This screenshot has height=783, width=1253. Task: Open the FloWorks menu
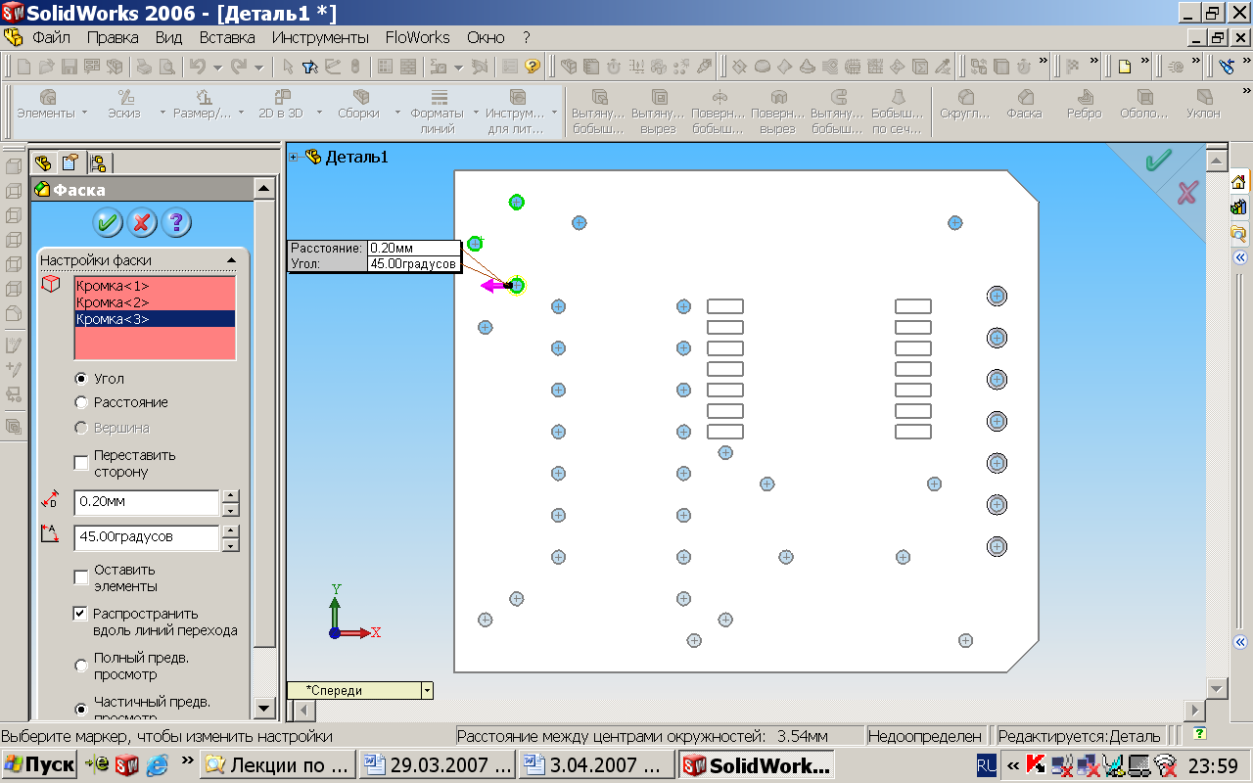coord(418,37)
